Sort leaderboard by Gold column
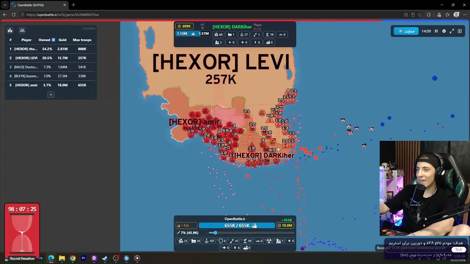470x264 pixels. (62, 40)
